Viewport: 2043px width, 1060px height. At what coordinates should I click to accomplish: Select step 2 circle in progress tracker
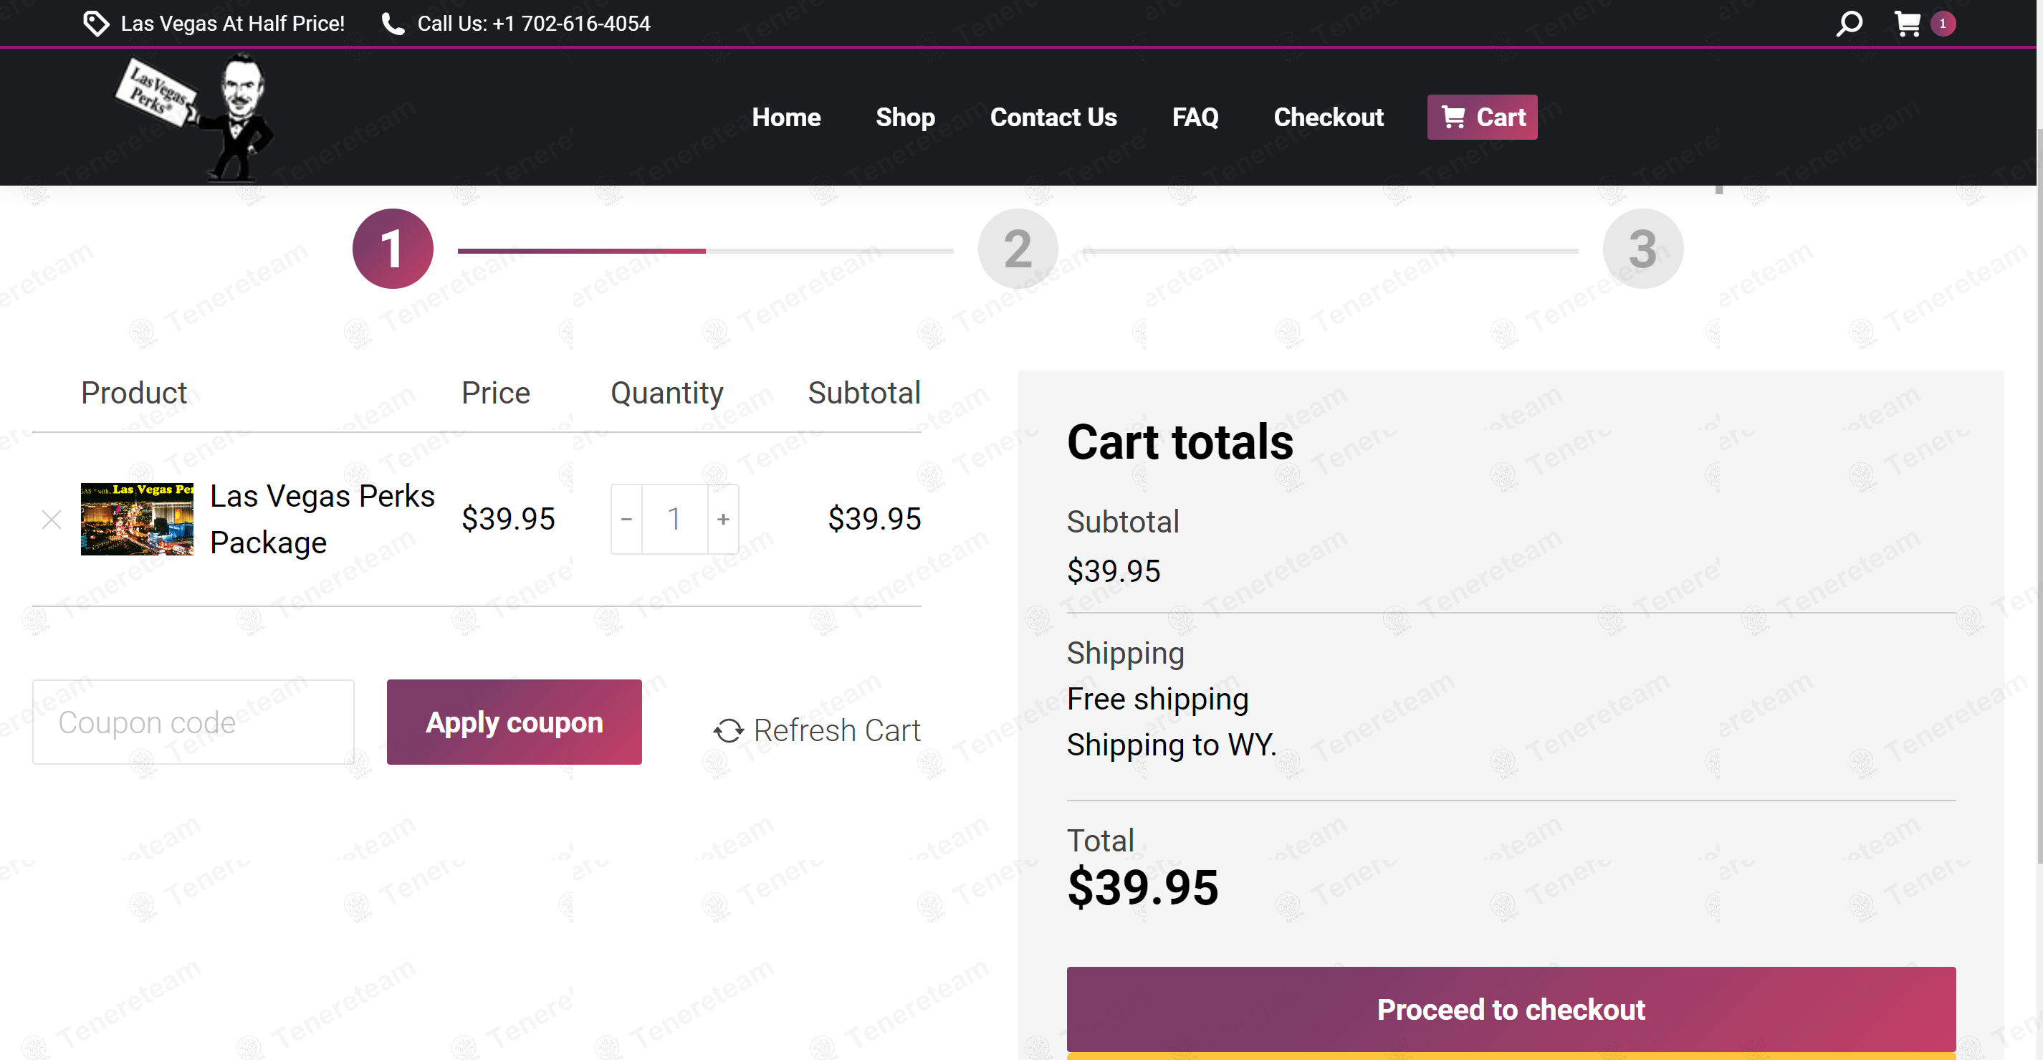1018,249
